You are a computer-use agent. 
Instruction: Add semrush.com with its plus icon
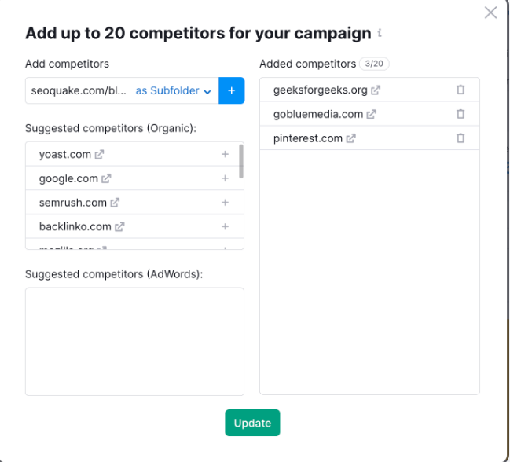click(x=225, y=203)
